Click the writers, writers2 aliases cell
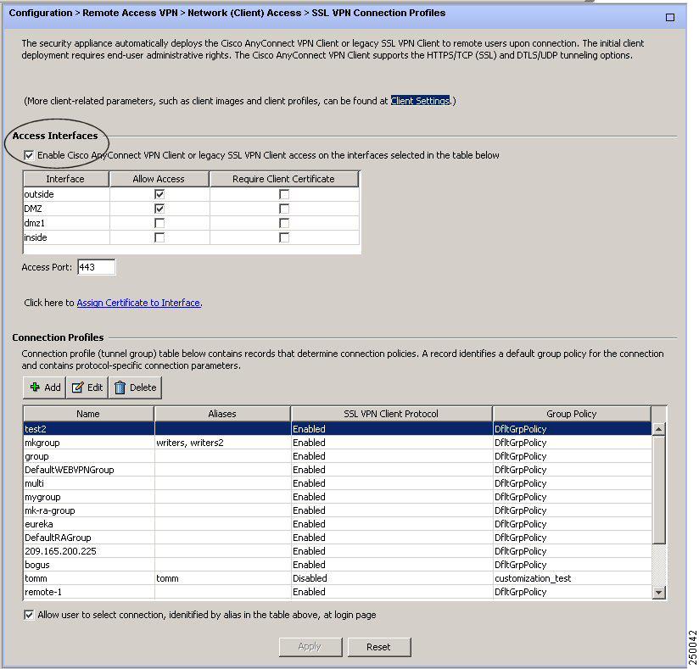699x669 pixels. click(x=222, y=443)
